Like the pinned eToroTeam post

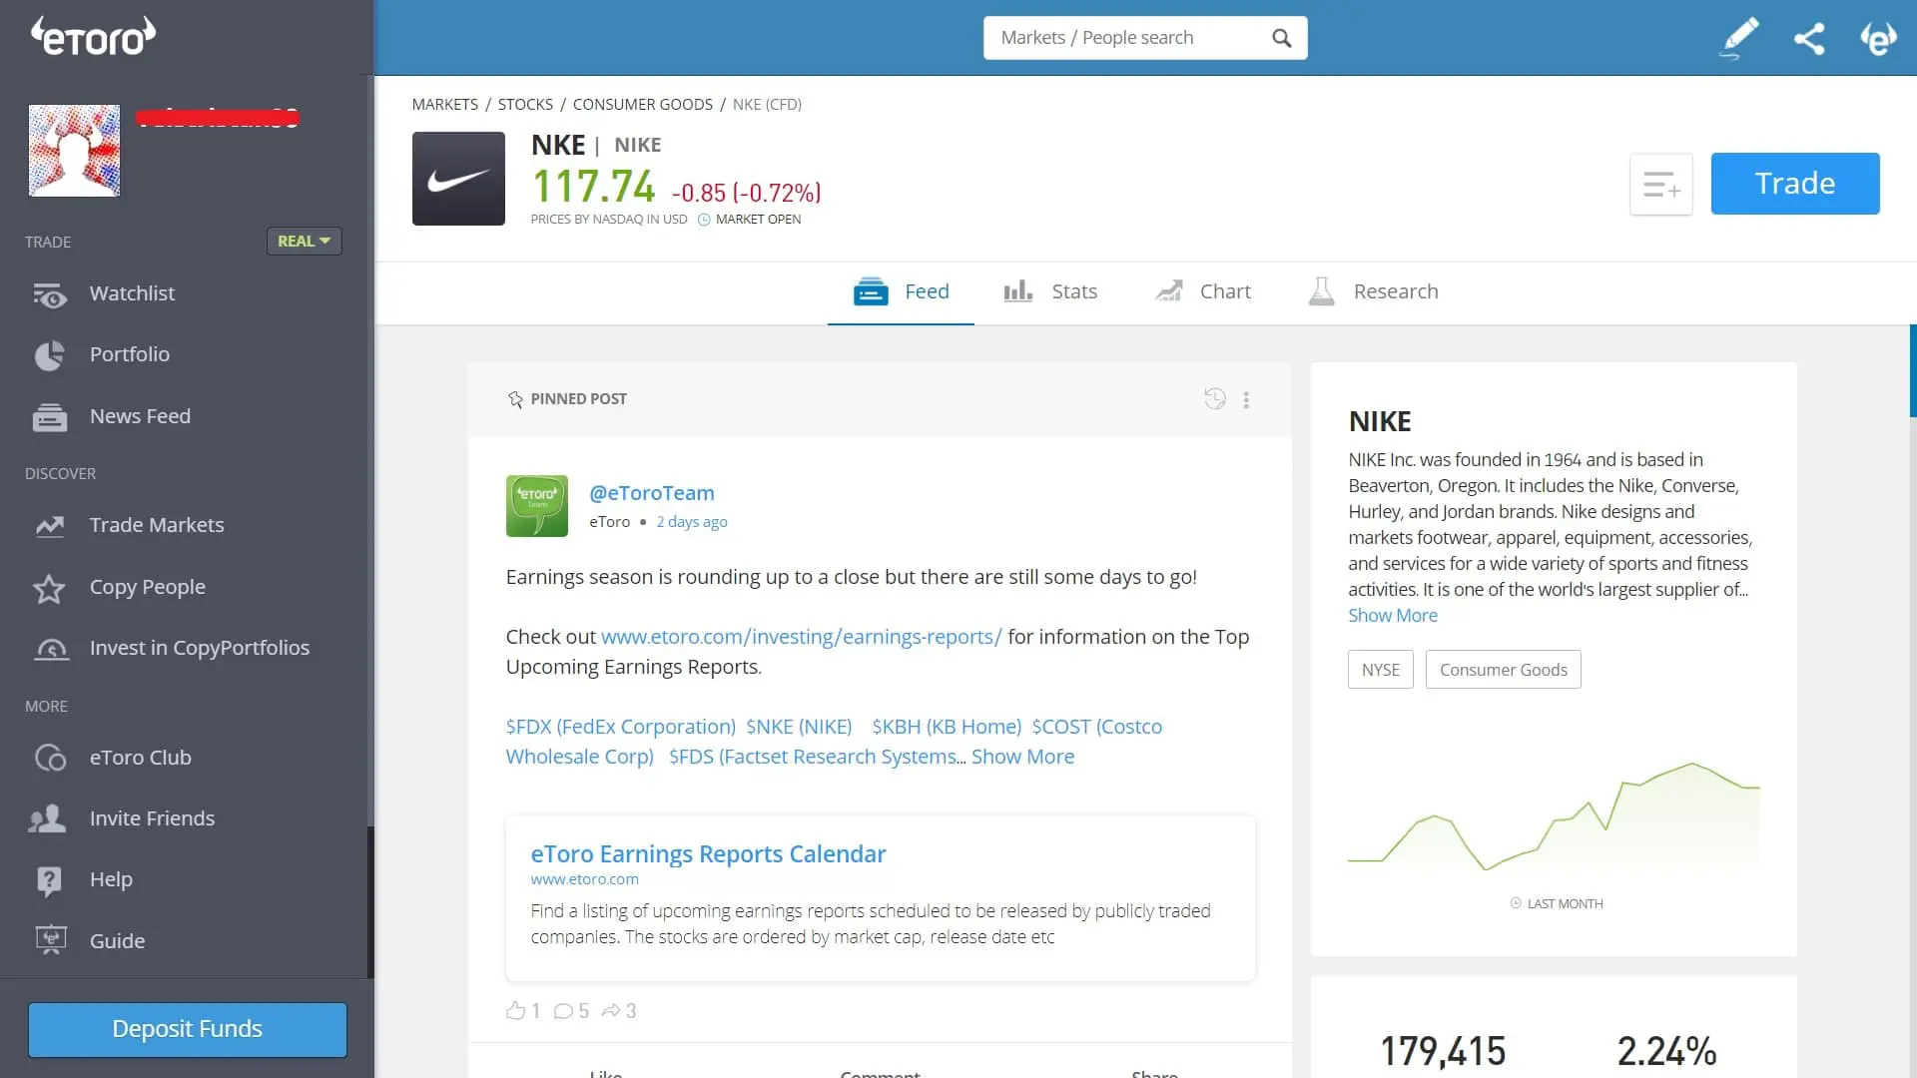(515, 1010)
